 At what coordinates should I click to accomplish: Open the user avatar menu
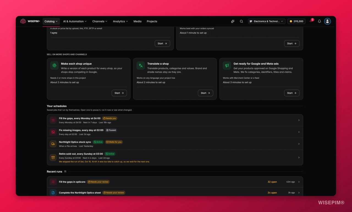pos(327,21)
